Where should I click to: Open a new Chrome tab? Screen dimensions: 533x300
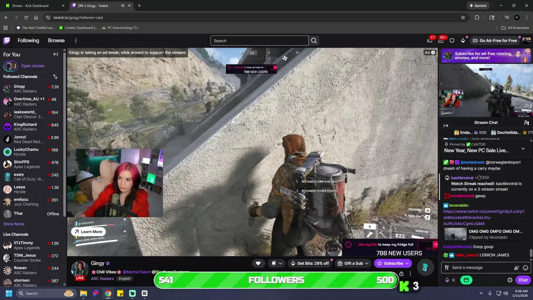[139, 6]
